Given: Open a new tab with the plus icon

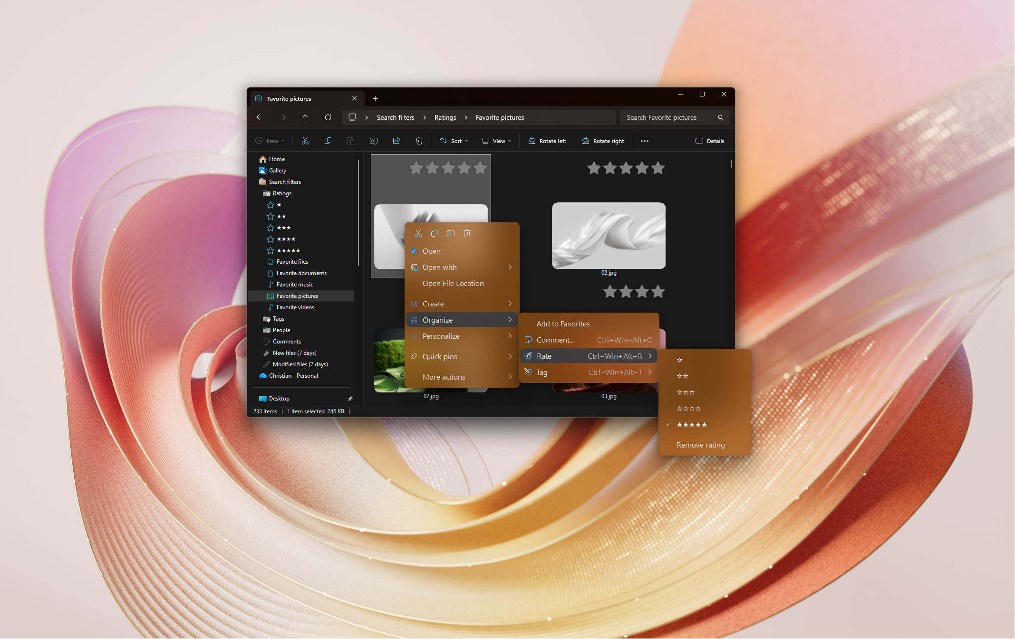Looking at the screenshot, I should [376, 99].
